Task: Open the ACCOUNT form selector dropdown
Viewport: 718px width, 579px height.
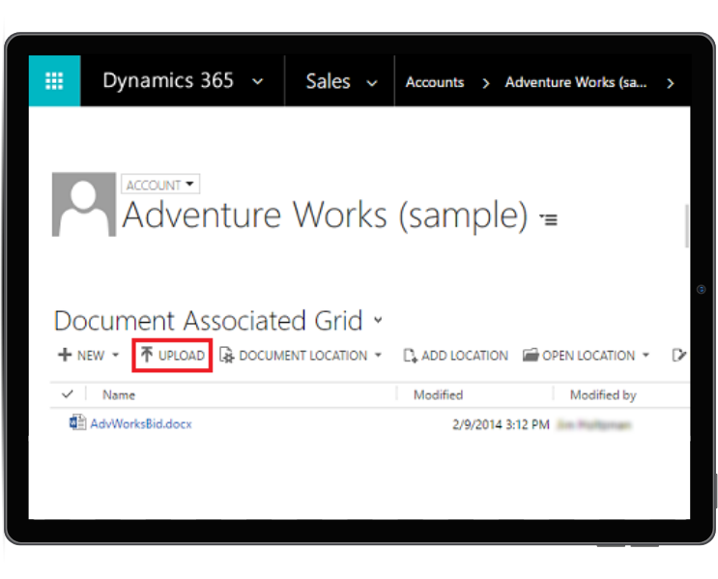Action: [x=160, y=185]
